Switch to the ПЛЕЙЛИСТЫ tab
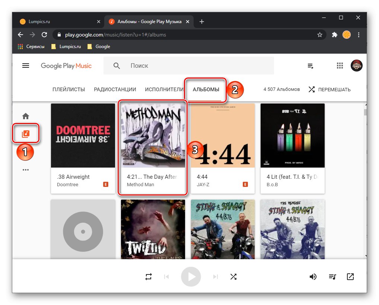Viewport: 379px width, 305px height. (x=69, y=89)
